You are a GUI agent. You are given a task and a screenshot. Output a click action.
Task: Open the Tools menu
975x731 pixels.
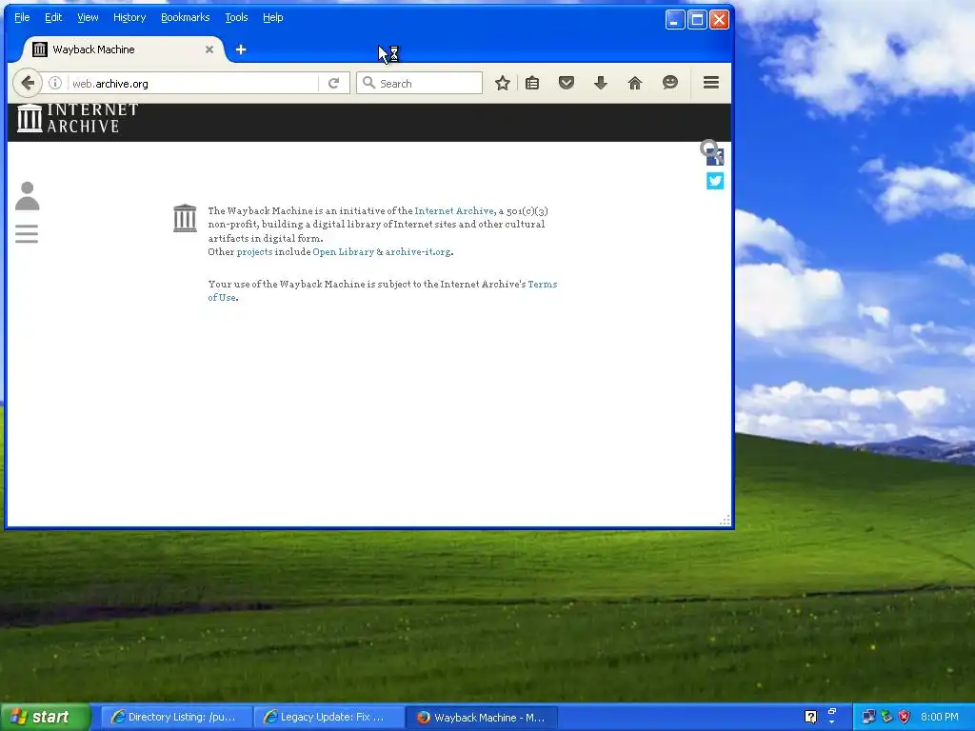(x=236, y=17)
